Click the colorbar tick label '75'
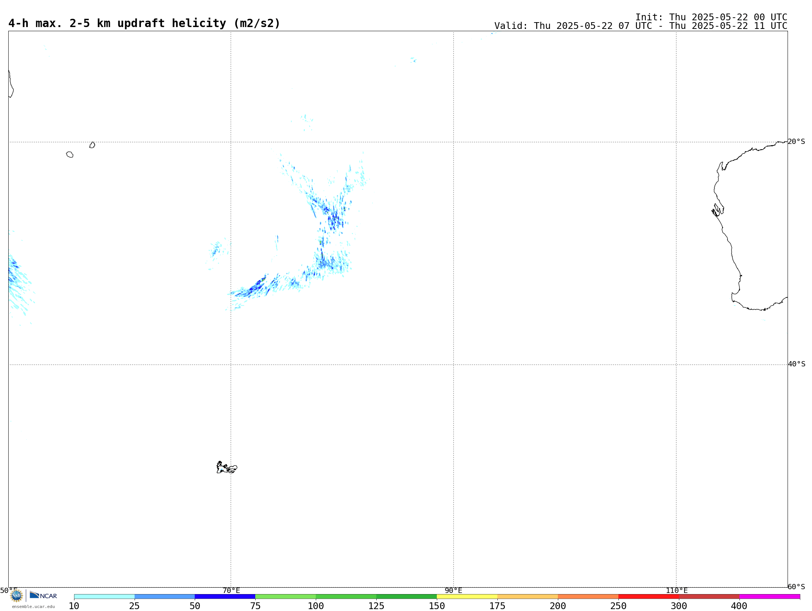The height and width of the screenshot is (611, 812). (256, 606)
